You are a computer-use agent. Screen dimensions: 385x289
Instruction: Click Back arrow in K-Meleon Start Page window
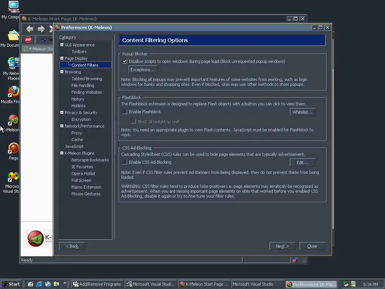29,29
